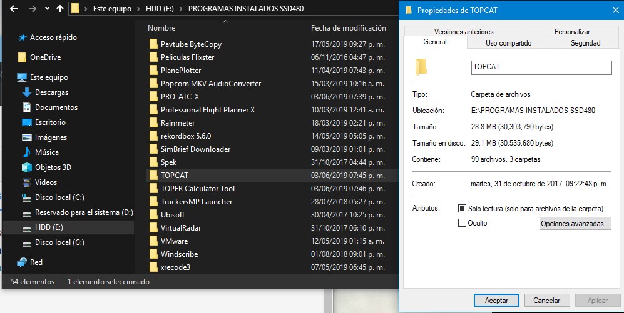Open Escritorio desktop icon

(27, 122)
